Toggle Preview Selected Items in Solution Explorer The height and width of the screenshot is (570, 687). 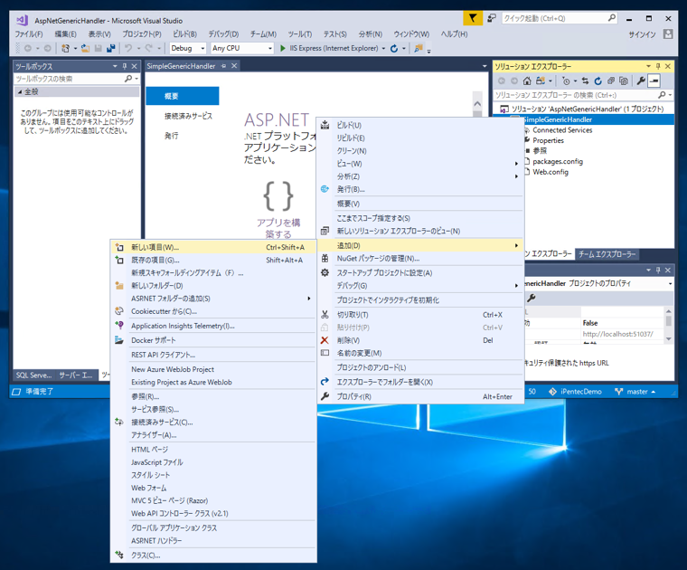[654, 81]
